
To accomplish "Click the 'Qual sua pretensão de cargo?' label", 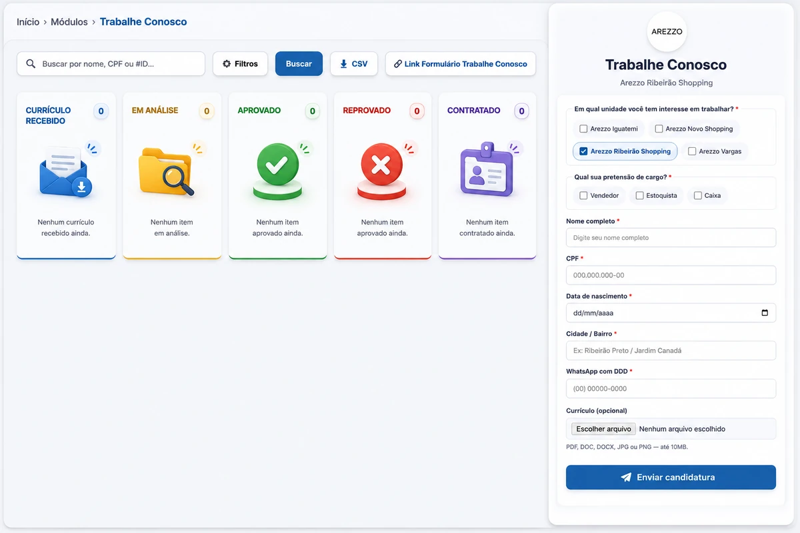I will [x=623, y=177].
